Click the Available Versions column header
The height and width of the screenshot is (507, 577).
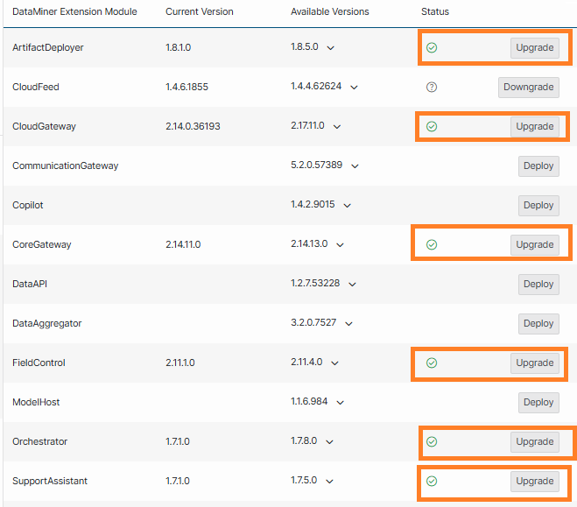coord(330,11)
